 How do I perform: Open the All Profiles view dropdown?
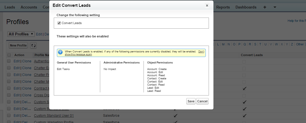(x=21, y=34)
